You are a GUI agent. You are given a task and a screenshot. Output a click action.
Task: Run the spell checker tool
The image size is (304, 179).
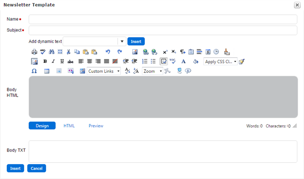(43, 52)
